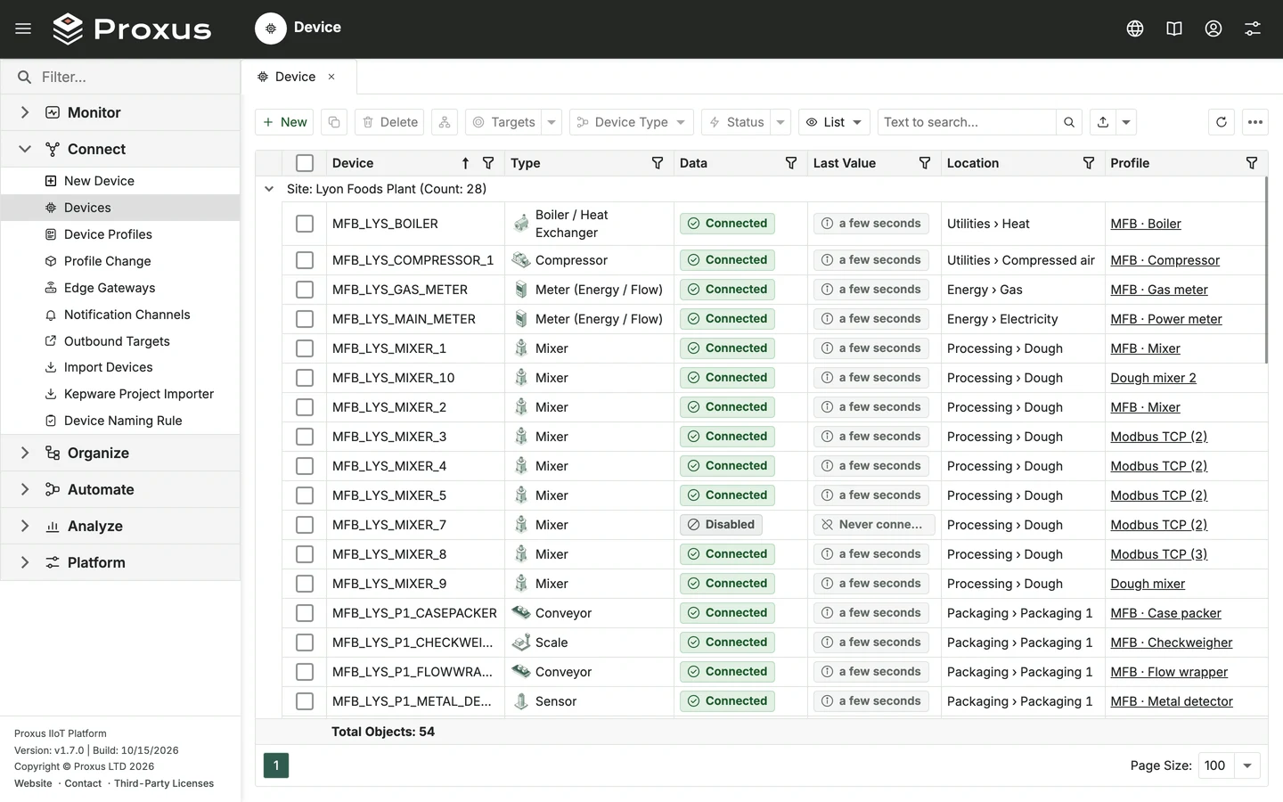Open Device Profiles in sidebar
Screen dimensions: 1283x802
click(108, 234)
